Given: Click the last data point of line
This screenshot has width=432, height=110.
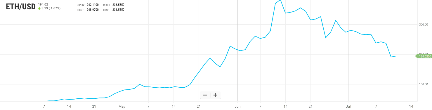Looking at the screenshot, I should click(396, 56).
